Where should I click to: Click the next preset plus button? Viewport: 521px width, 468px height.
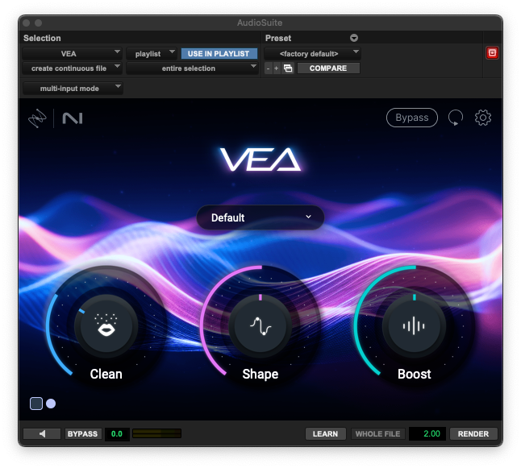pyautogui.click(x=277, y=68)
